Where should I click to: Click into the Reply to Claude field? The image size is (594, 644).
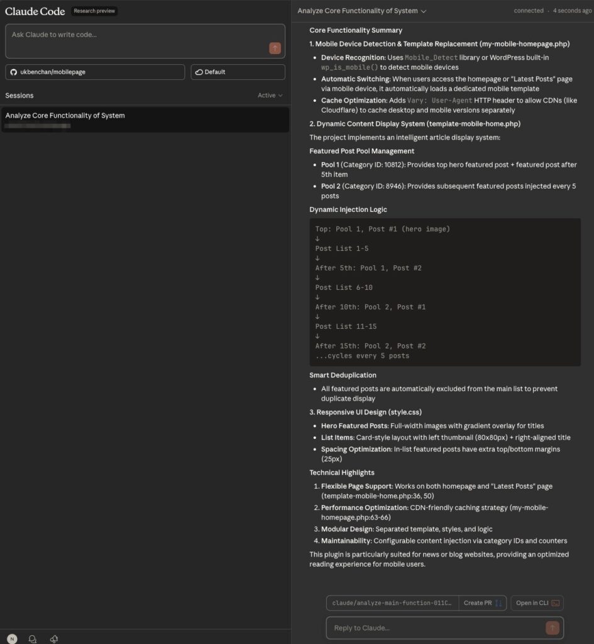[x=434, y=628]
